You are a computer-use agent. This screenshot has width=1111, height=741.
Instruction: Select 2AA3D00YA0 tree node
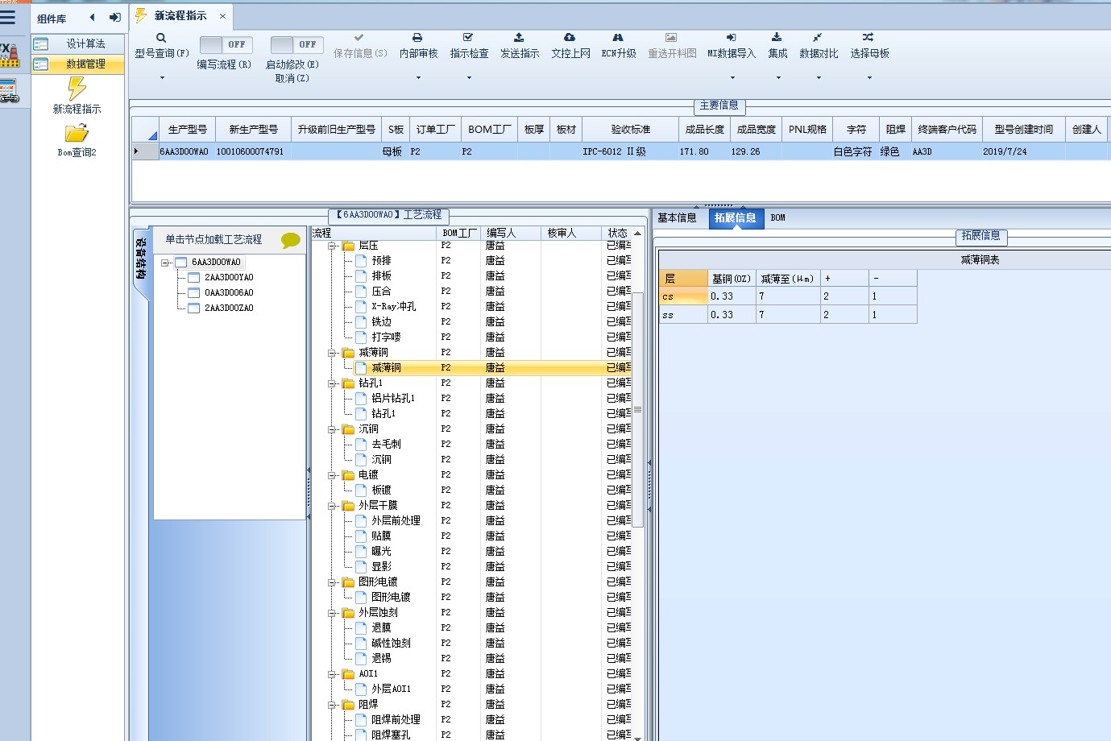tap(229, 277)
